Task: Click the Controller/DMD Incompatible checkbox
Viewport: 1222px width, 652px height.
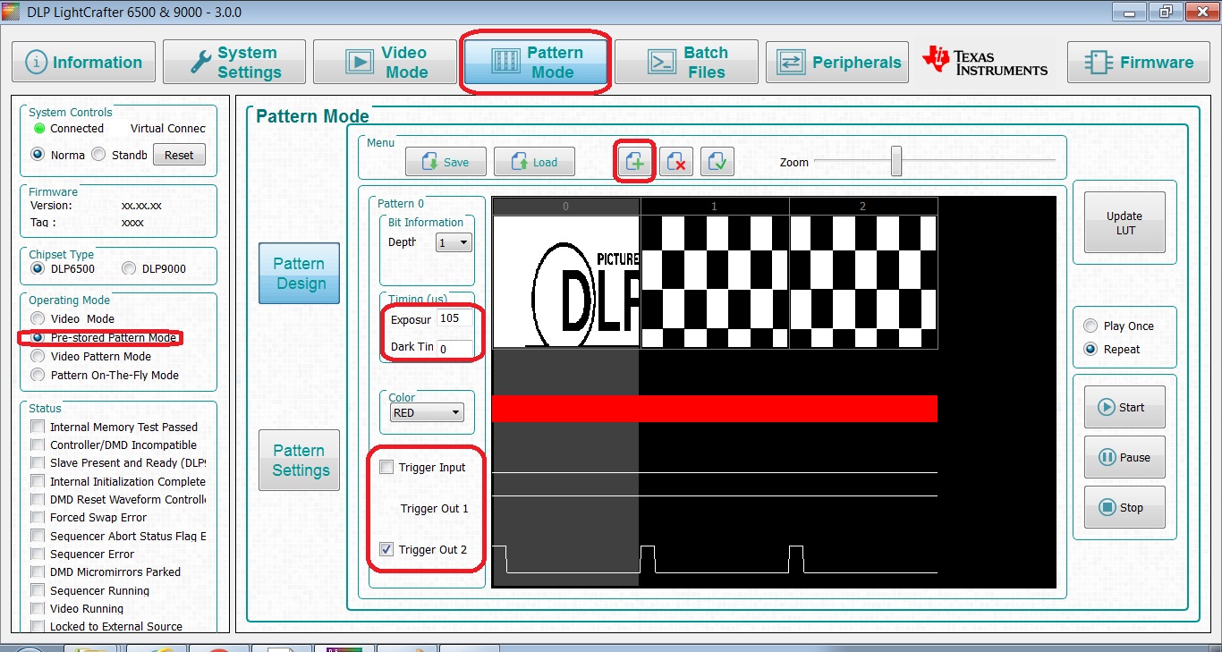Action: [x=38, y=445]
